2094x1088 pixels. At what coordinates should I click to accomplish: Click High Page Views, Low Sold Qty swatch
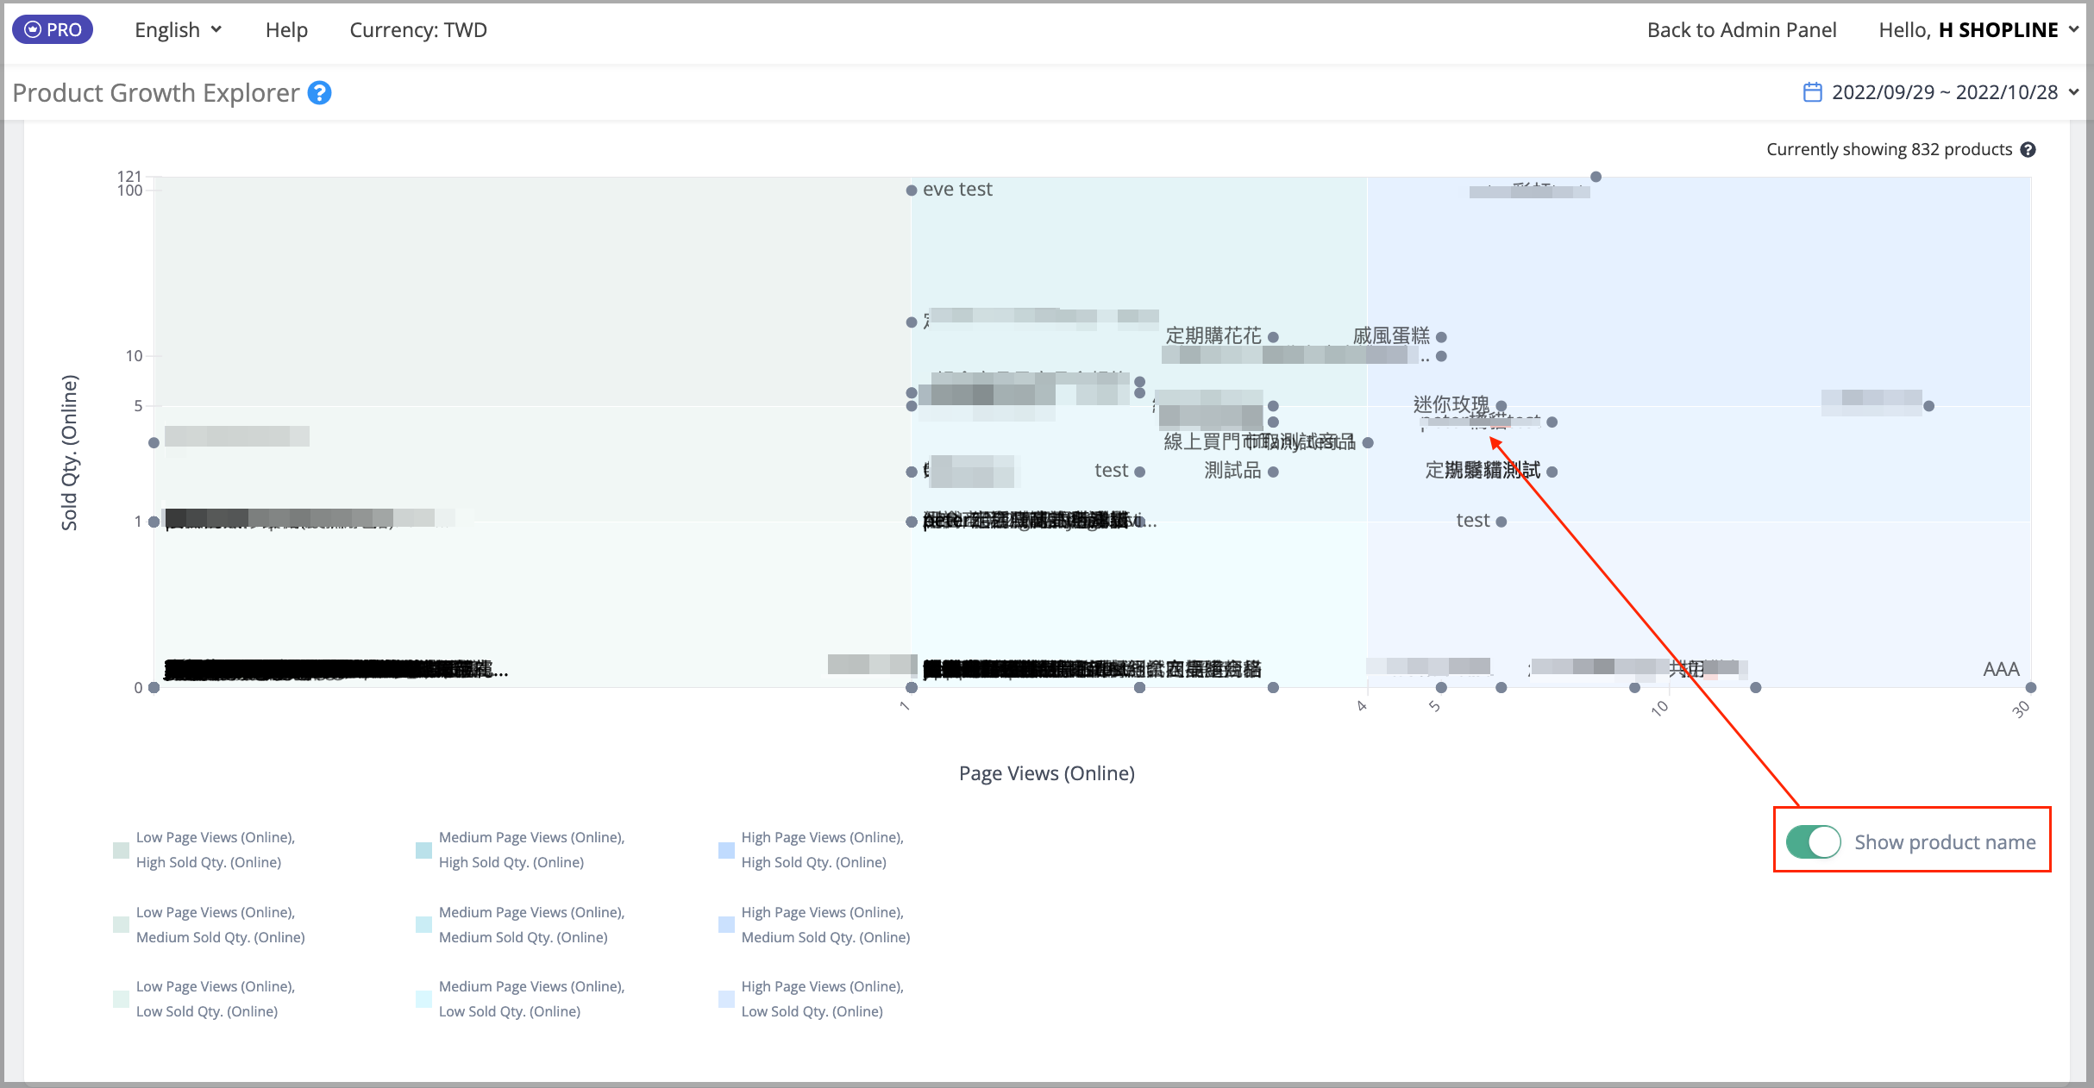726,999
